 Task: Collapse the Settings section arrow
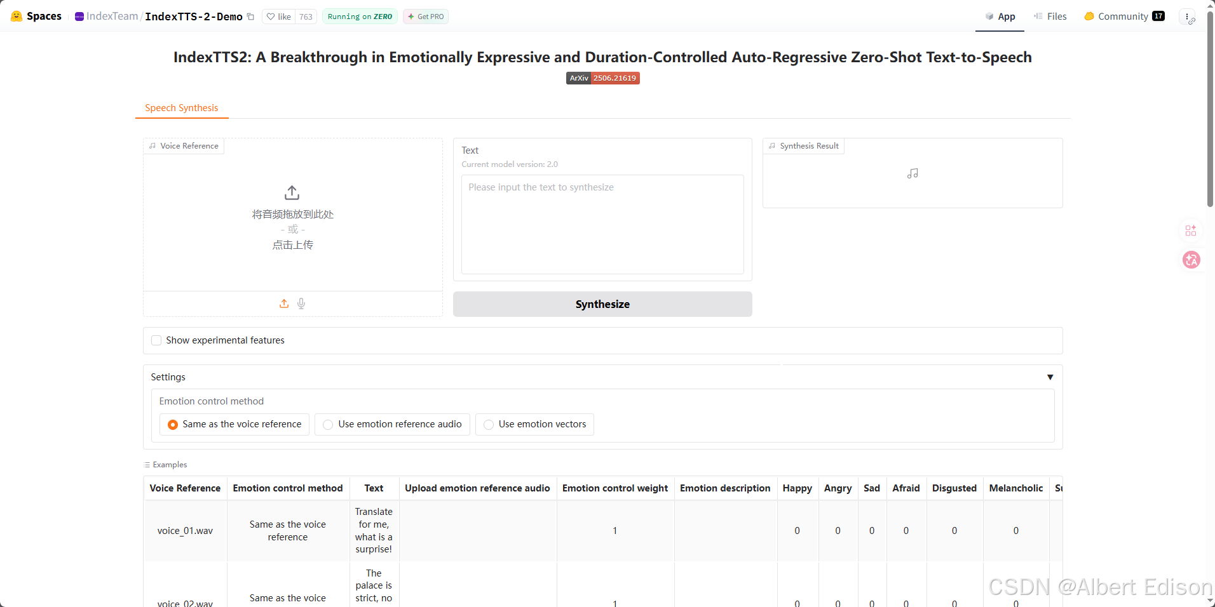point(1050,377)
